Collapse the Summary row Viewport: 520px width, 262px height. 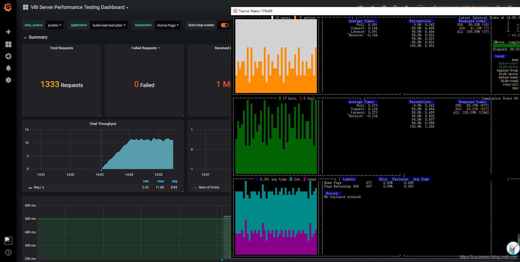(35, 37)
